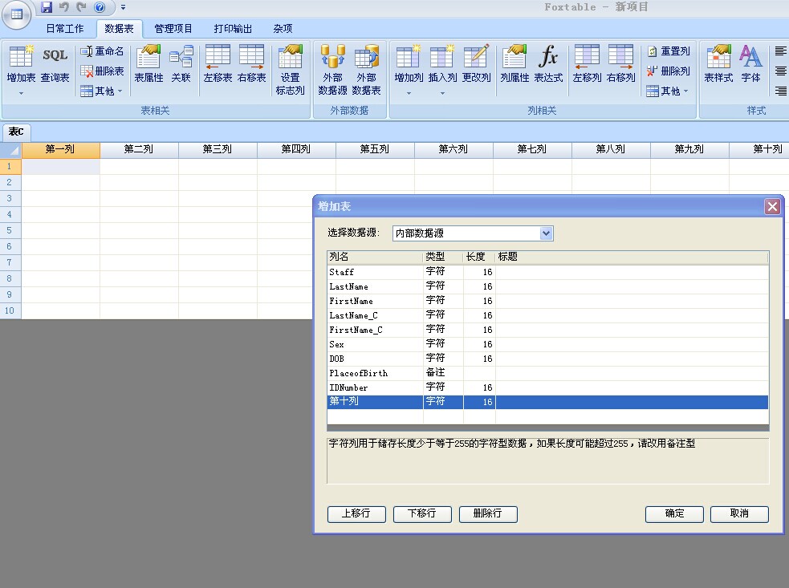Click the Foxtable round application button
789x588 pixels.
[x=17, y=14]
